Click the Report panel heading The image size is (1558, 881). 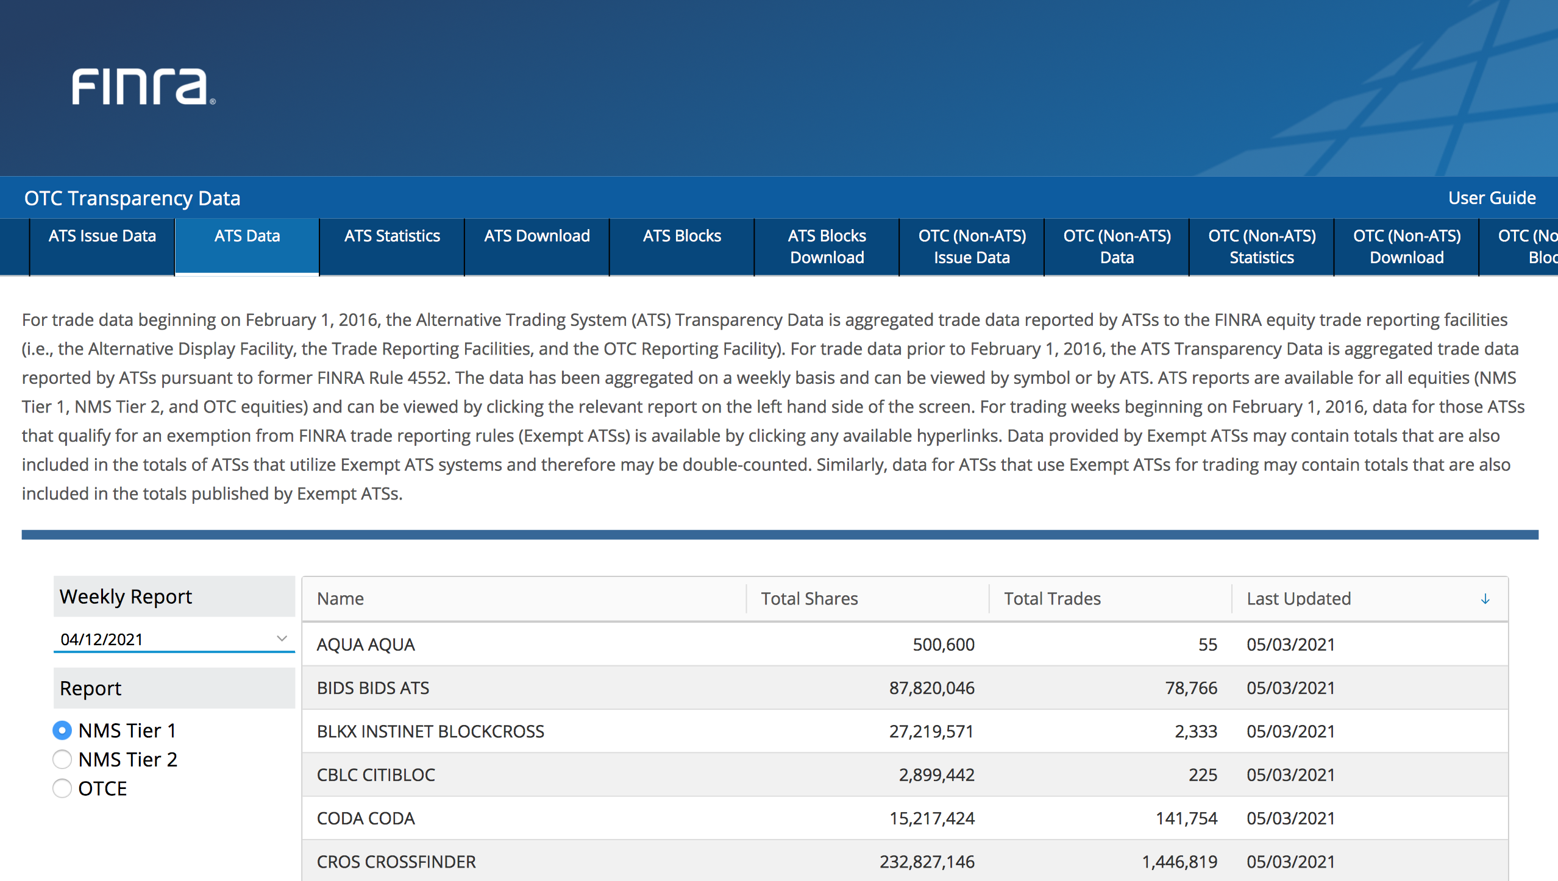174,688
